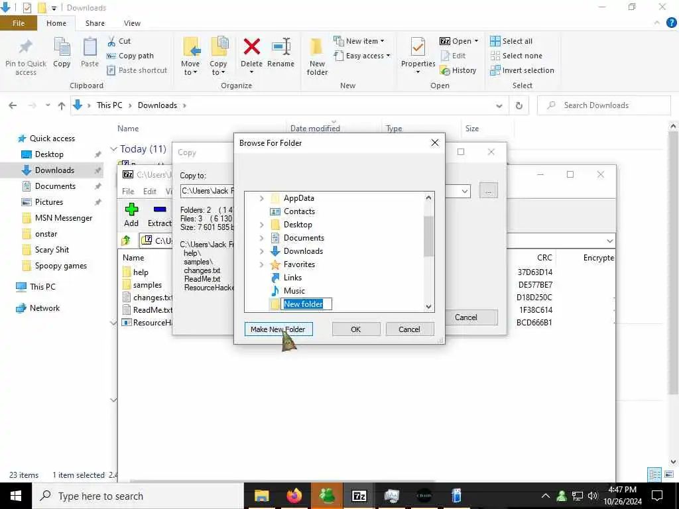Expand the AppData tree node
This screenshot has height=509, width=679.
(x=261, y=198)
